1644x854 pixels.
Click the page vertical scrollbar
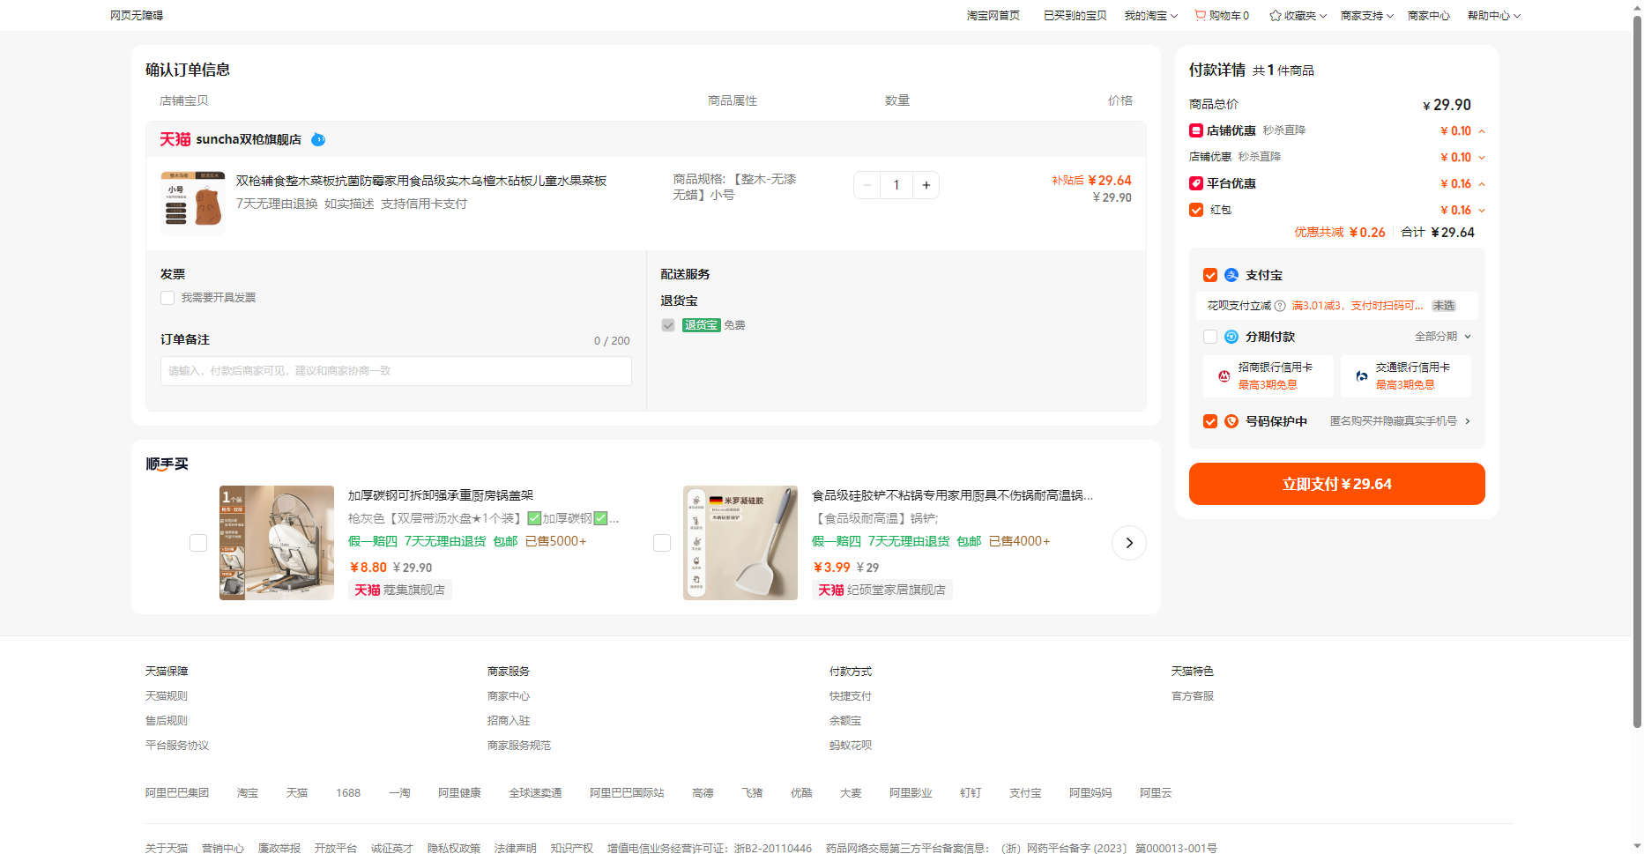click(x=1637, y=370)
